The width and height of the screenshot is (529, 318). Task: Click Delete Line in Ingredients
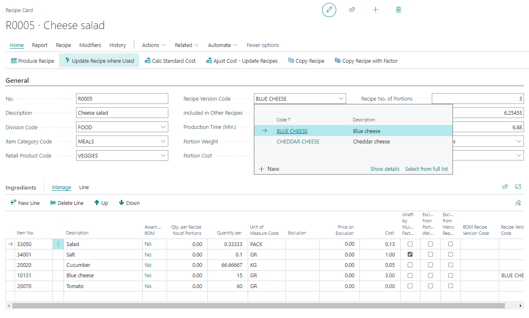[x=66, y=203]
